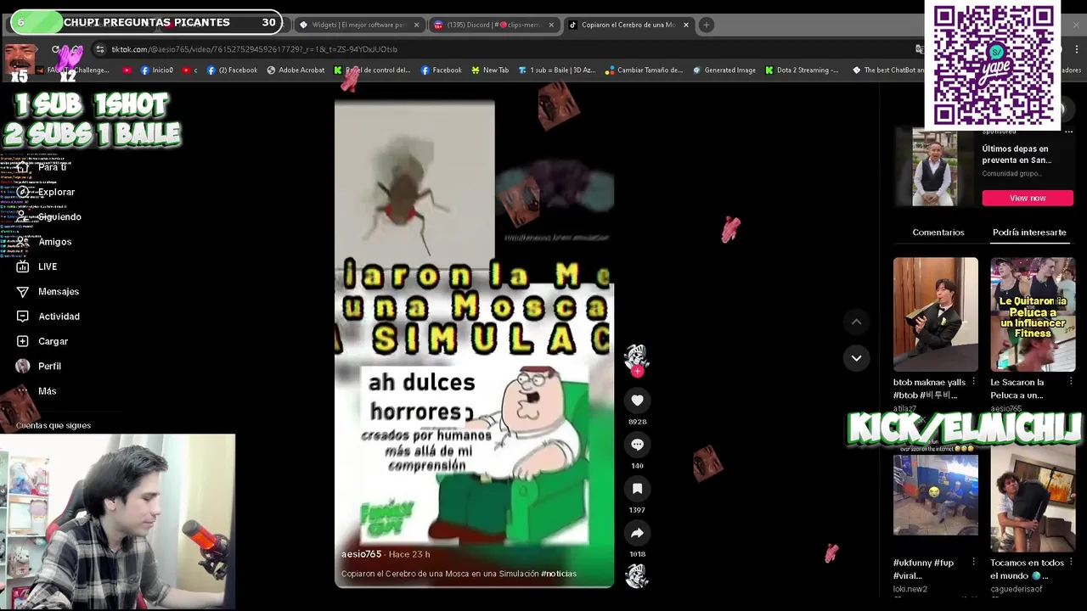Switch to the Widgets browser tab
Screen dimensions: 1087x611
point(357,25)
